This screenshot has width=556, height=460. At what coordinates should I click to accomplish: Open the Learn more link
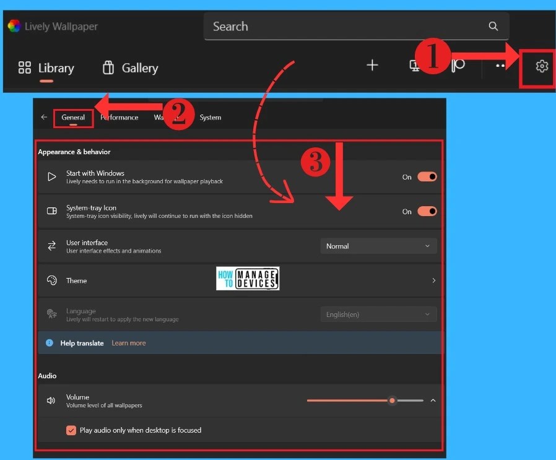[129, 343]
